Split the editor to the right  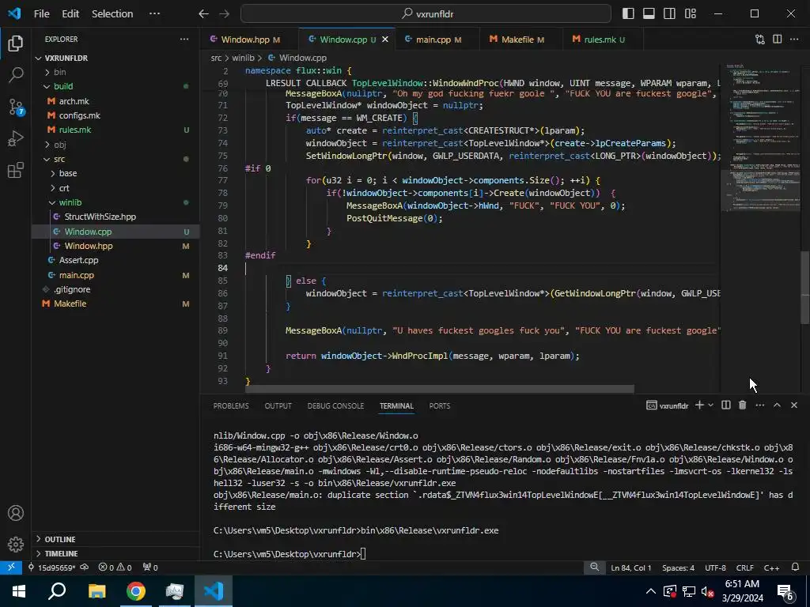pyautogui.click(x=777, y=40)
